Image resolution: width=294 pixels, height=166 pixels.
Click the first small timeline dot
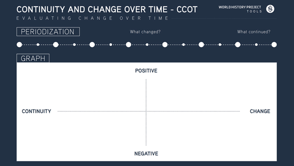coord(38,45)
